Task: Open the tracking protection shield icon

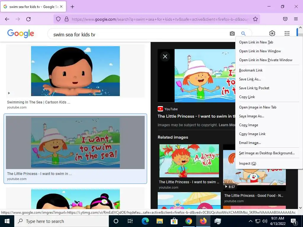Action: tap(58, 19)
